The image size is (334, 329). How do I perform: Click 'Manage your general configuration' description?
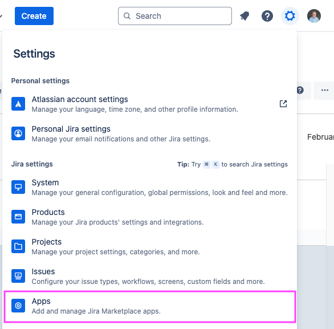(160, 193)
